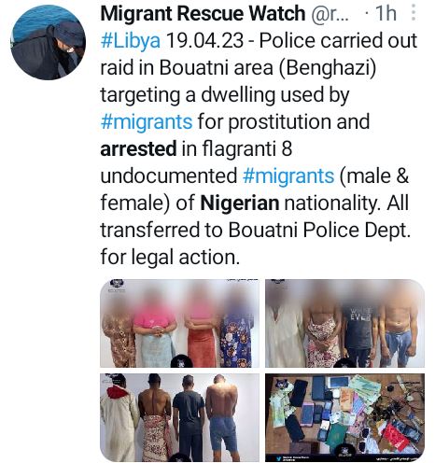Open the #Libya hashtag

pyautogui.click(x=131, y=40)
